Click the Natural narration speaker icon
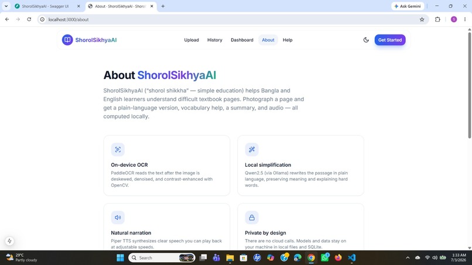This screenshot has width=472, height=265. [x=118, y=218]
